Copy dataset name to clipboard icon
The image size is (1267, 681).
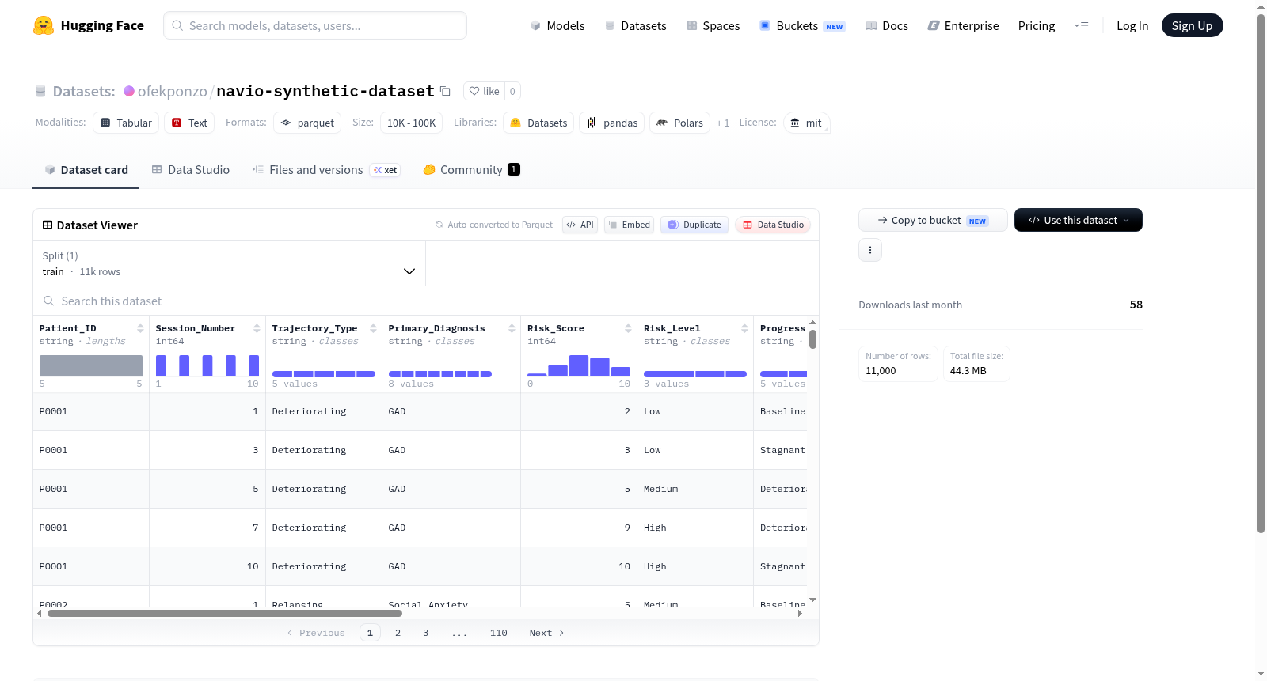click(x=445, y=92)
